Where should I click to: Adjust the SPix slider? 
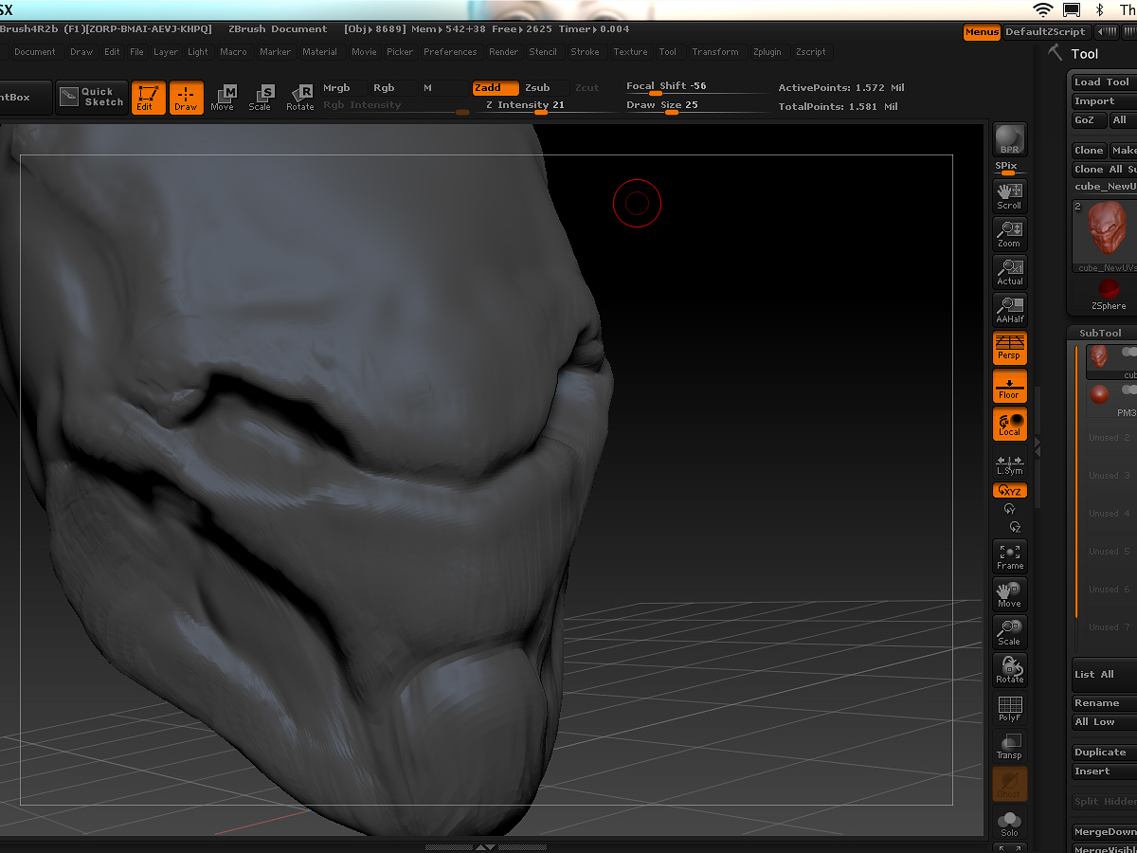click(1008, 169)
